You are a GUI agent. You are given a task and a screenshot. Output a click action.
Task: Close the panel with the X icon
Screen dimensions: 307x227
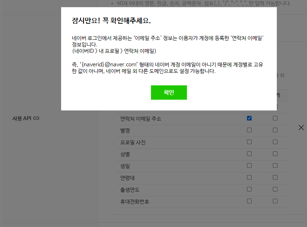(301, 128)
